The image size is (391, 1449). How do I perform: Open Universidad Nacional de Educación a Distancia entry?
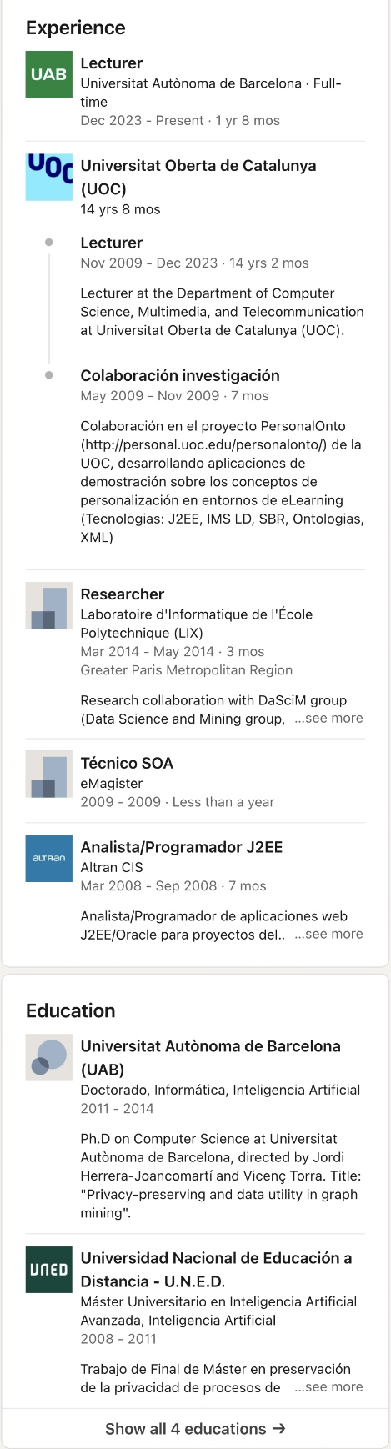coord(217,1269)
